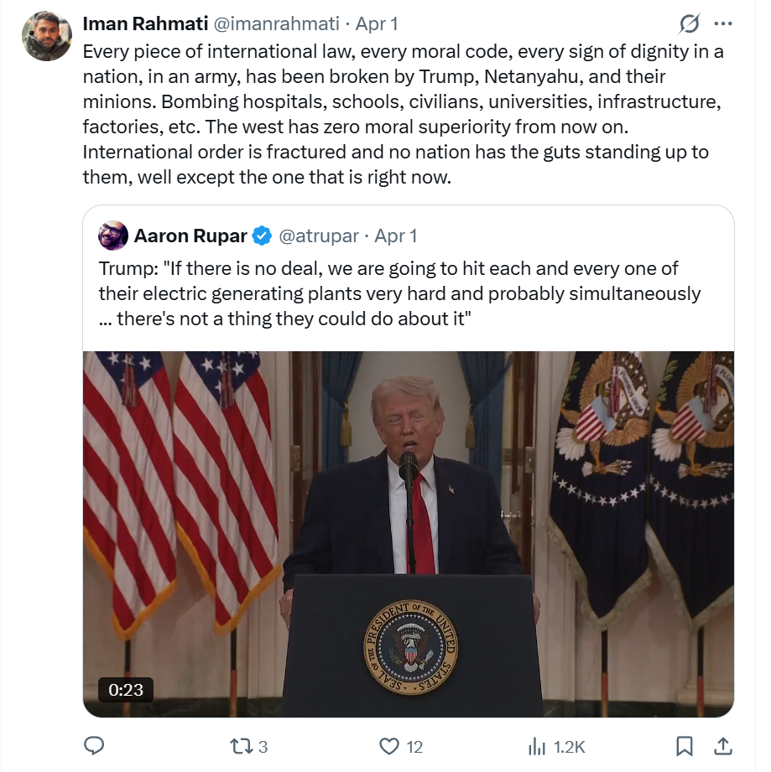
Task: Play the Trump podium video thumbnail
Action: coord(409,533)
